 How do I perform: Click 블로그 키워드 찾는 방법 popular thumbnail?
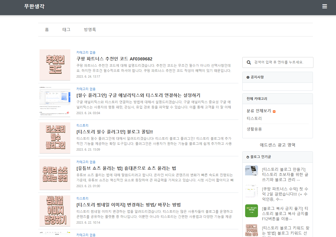click(252, 230)
